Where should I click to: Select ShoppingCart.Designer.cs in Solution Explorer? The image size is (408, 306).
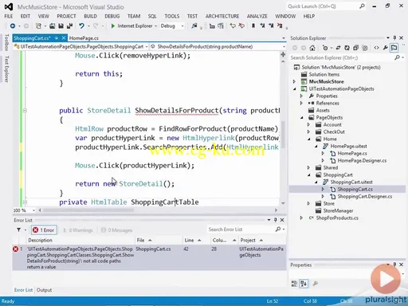[x=364, y=197]
